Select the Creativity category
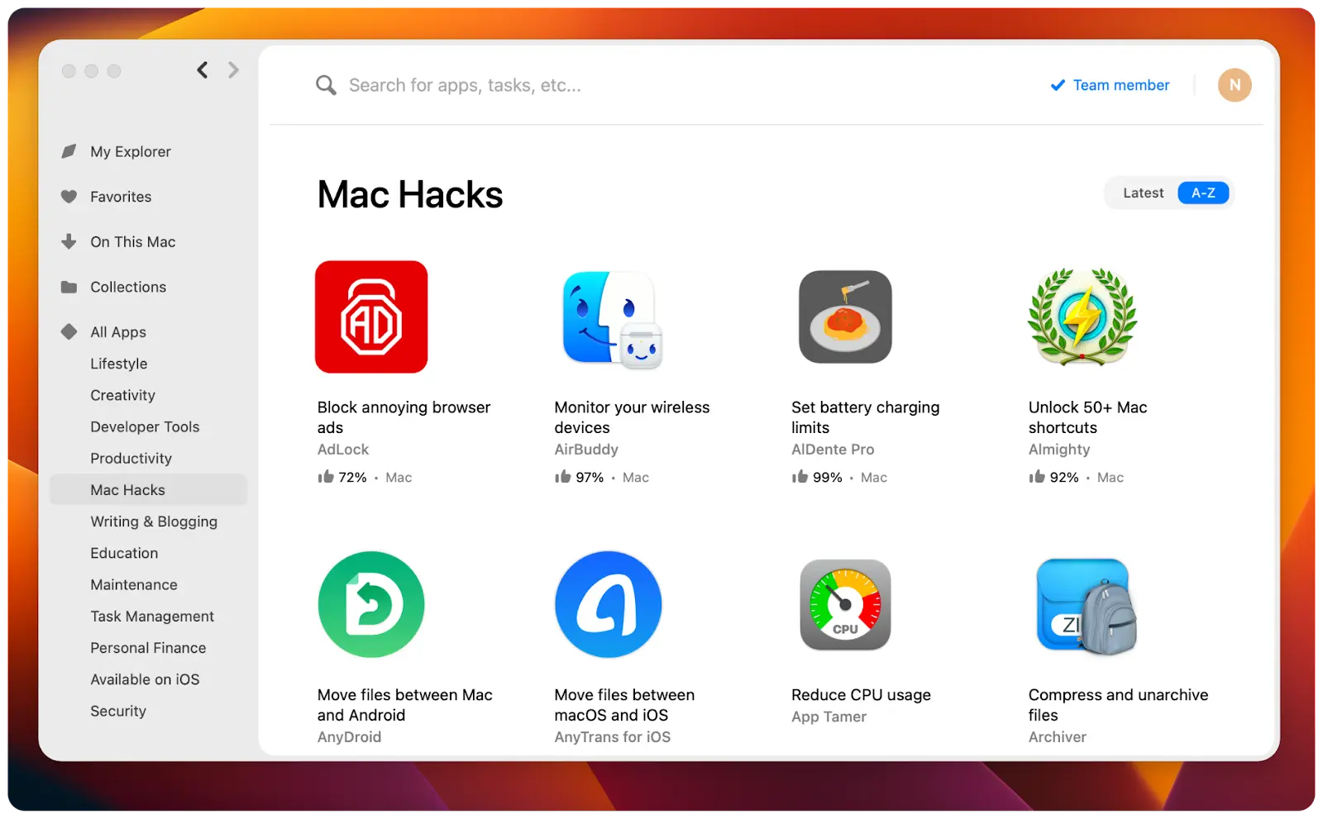 click(x=122, y=395)
